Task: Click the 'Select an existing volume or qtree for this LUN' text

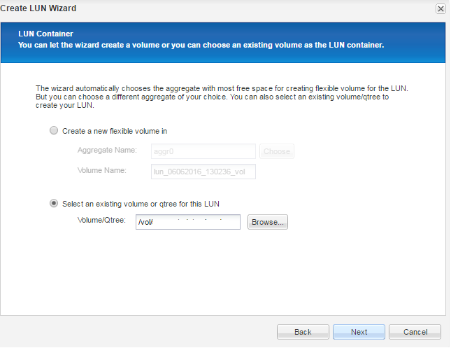Action: pyautogui.click(x=142, y=204)
